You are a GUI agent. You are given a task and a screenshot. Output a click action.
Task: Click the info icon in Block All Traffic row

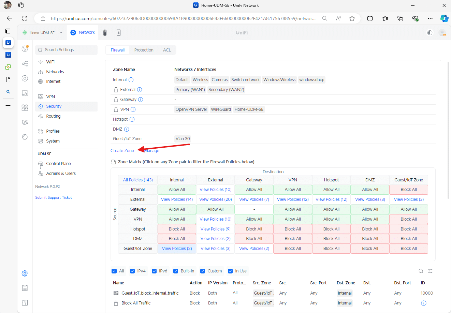click(424, 303)
